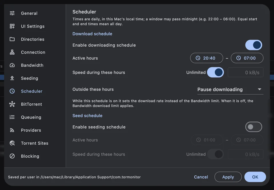The height and width of the screenshot is (190, 274).
Task: Click clock icon in 20:40 download start time
Action: coord(198,58)
